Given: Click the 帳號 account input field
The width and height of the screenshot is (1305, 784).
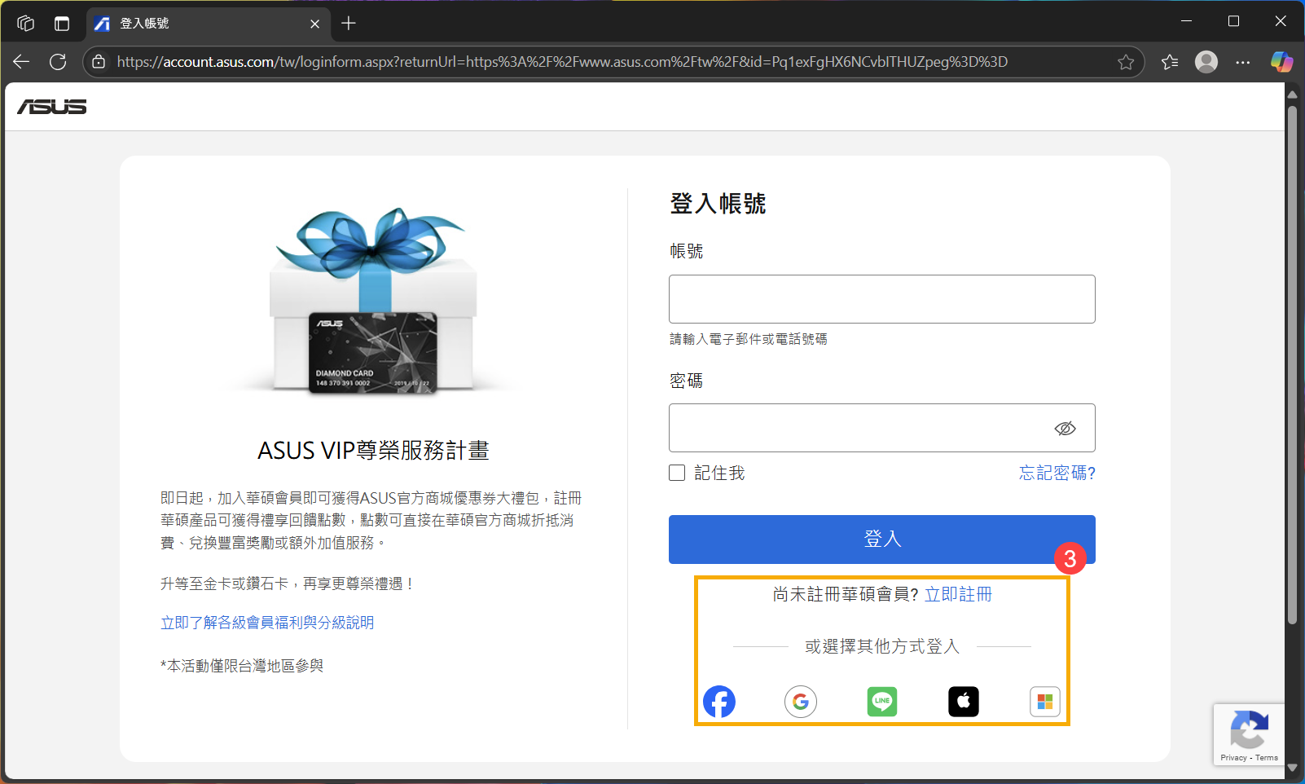Looking at the screenshot, I should pyautogui.click(x=882, y=299).
